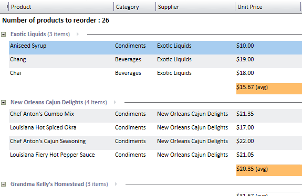Click supplier cell in Chef Anton's Cajun Seasoning row
The height and width of the screenshot is (196, 302).
click(x=193, y=141)
